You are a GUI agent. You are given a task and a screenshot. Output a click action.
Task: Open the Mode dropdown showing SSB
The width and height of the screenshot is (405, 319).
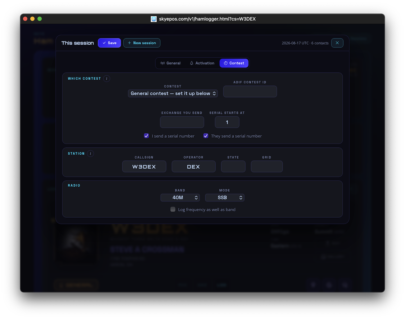[x=225, y=198]
